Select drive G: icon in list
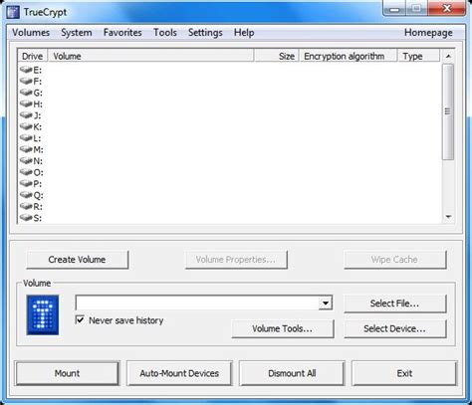Image resolution: width=472 pixels, height=405 pixels. [26, 93]
